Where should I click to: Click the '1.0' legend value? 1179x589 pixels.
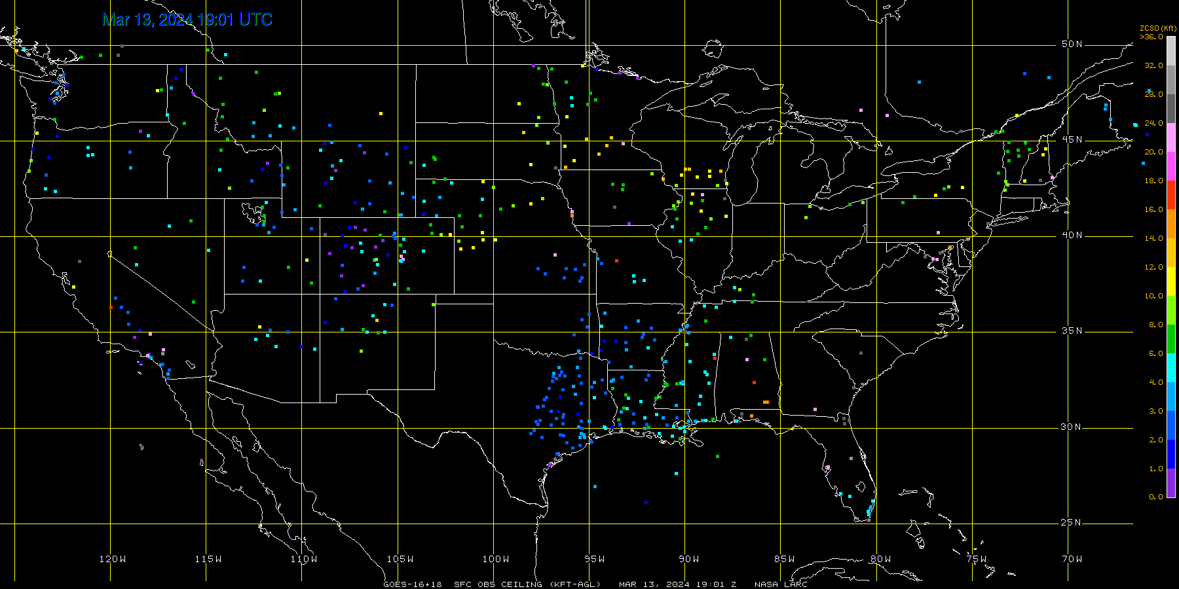coord(1156,469)
